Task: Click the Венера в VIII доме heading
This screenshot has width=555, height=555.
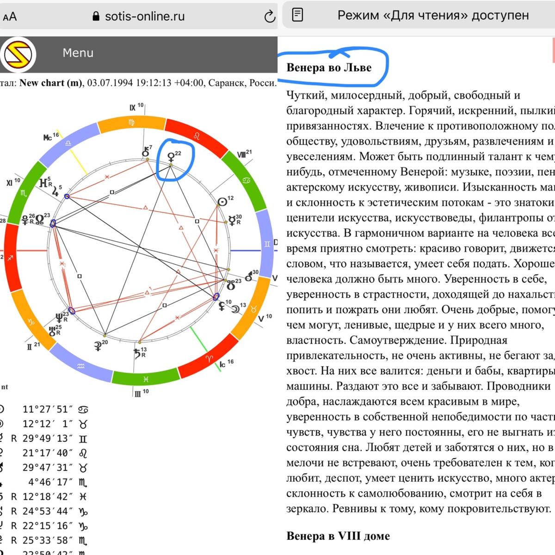Action: [x=338, y=536]
